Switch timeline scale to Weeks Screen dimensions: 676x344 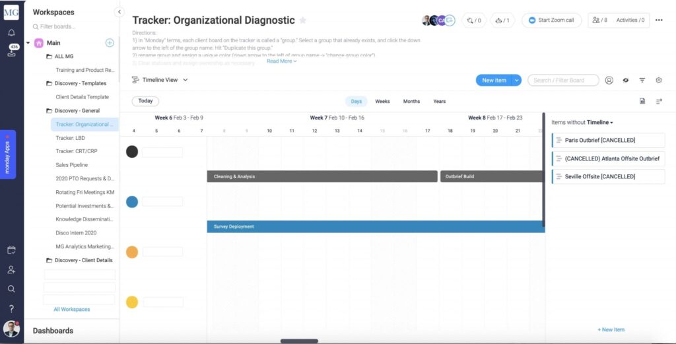point(382,102)
